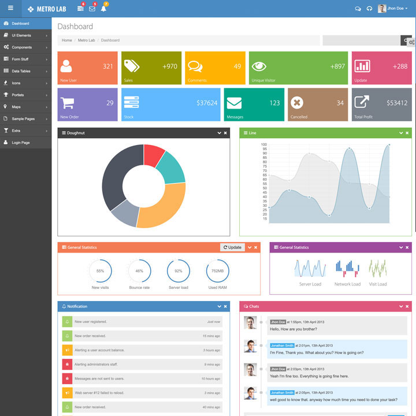
Task: Expand Form Stuff in the sidebar
Action: click(x=26, y=59)
